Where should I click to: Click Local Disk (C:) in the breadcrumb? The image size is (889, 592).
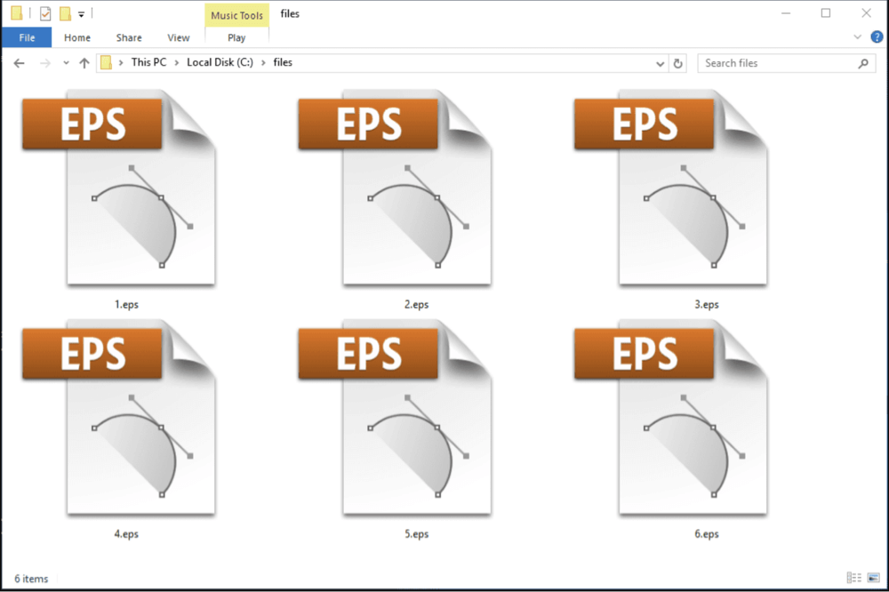point(220,63)
